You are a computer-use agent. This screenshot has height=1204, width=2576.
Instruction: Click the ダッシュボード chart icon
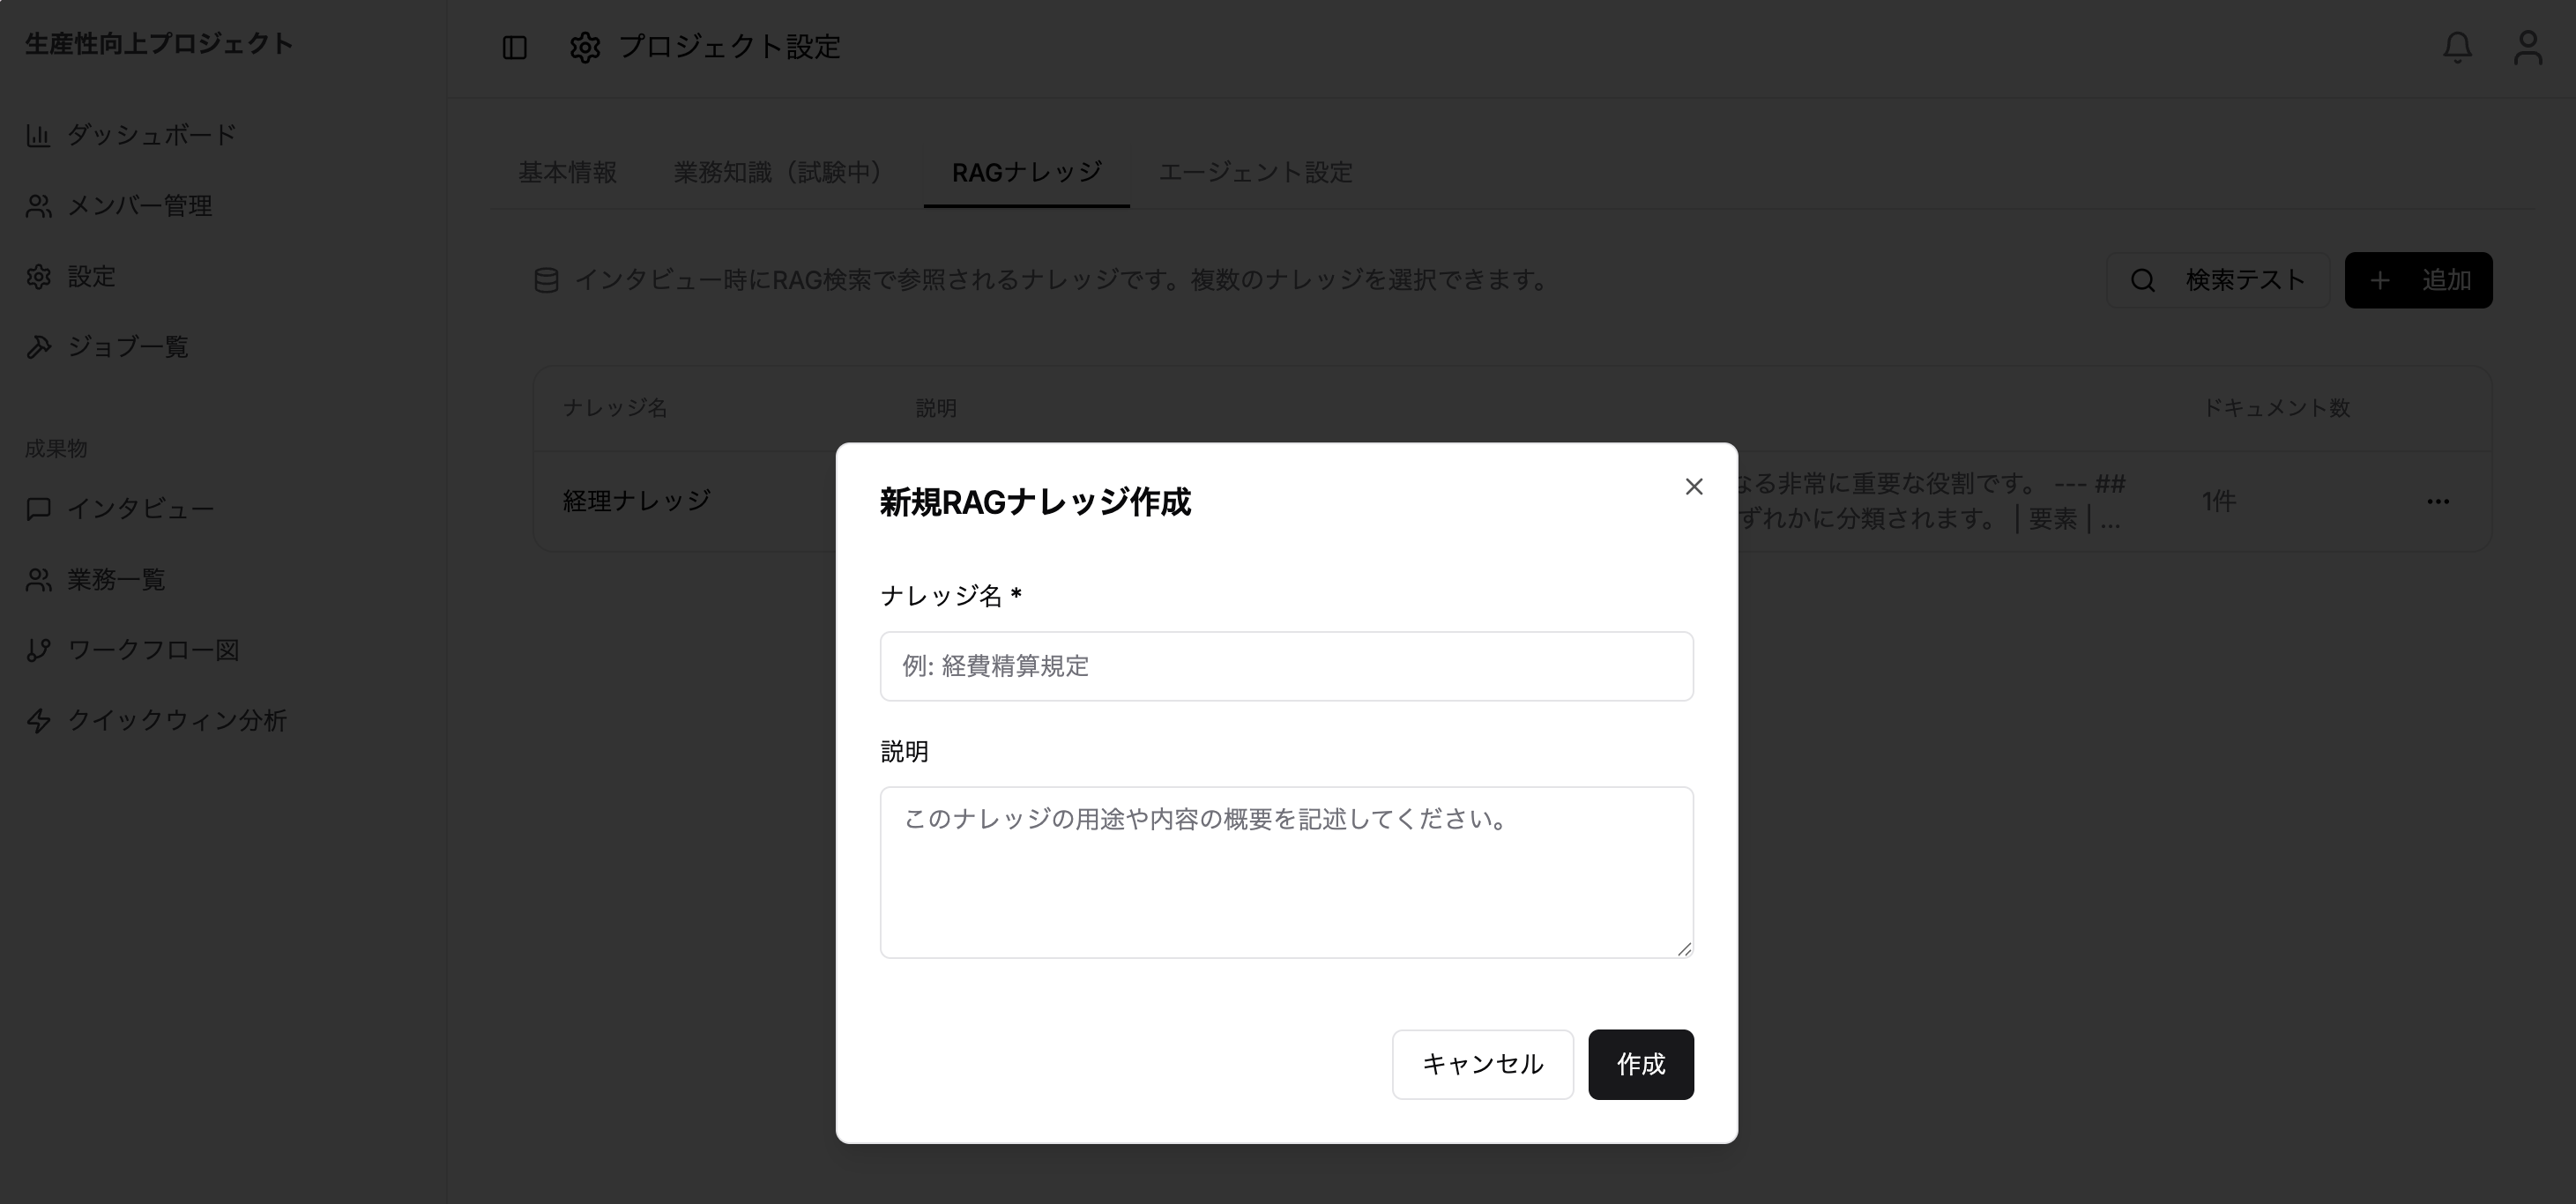tap(38, 135)
